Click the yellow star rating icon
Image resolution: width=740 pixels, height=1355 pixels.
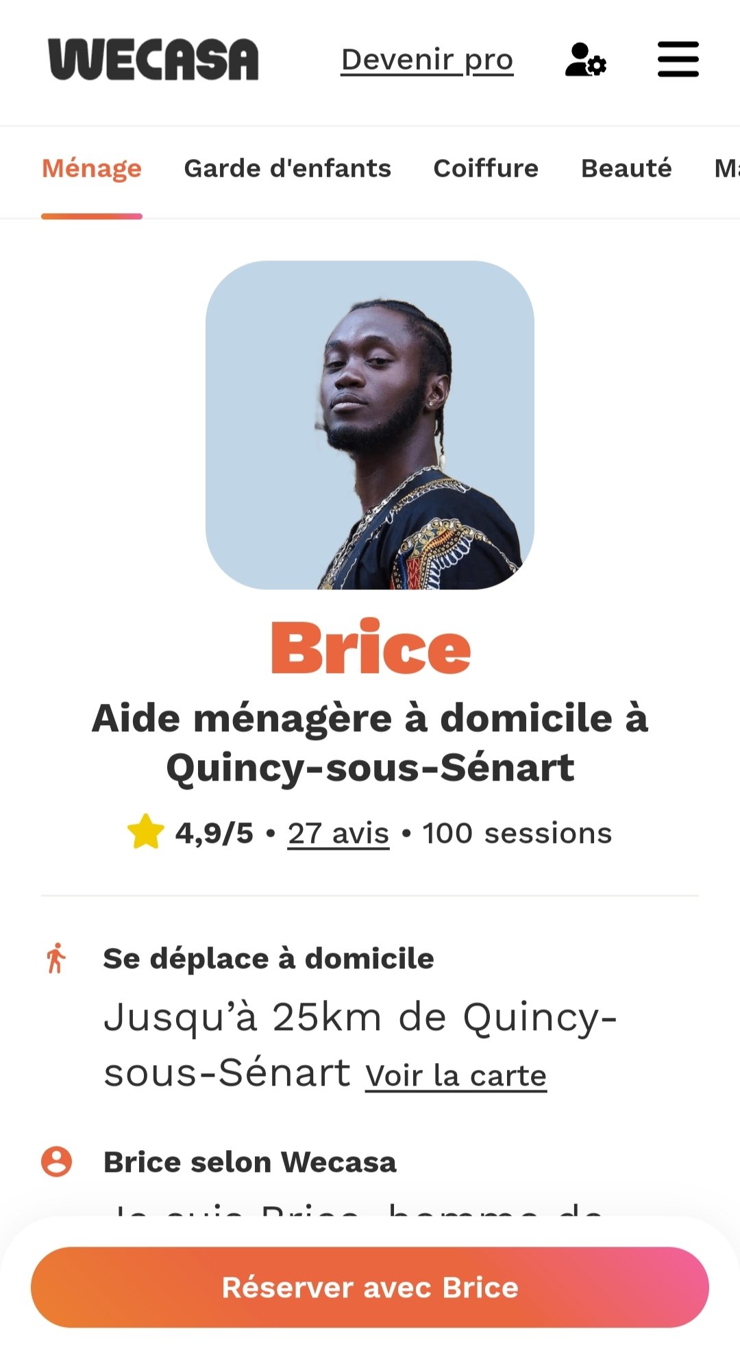point(146,832)
